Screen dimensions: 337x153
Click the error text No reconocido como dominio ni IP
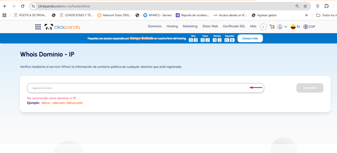pyautogui.click(x=52, y=98)
